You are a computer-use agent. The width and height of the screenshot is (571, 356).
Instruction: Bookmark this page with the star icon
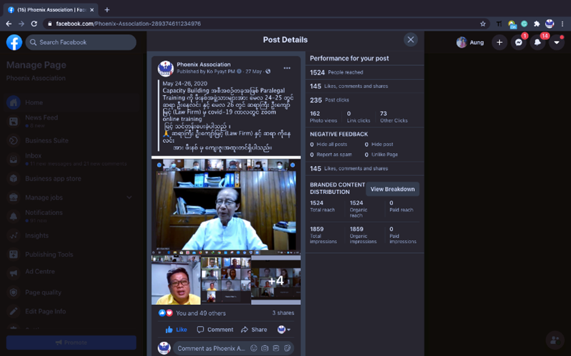[483, 24]
